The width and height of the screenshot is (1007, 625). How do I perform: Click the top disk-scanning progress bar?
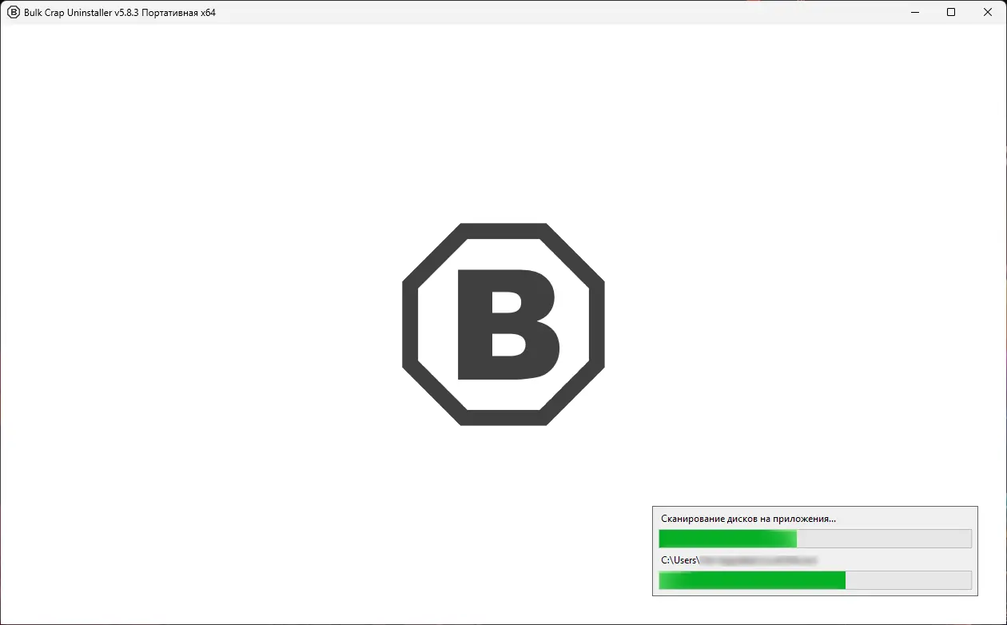tap(815, 539)
